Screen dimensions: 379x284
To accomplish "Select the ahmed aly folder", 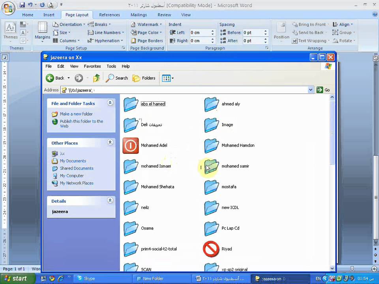I will point(222,104).
